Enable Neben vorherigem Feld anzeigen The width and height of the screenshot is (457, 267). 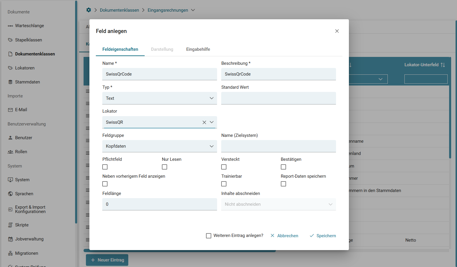[105, 184]
